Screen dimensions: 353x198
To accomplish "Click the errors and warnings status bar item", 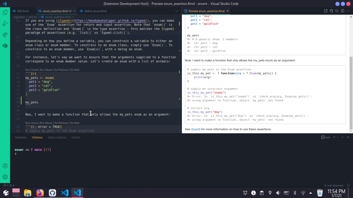I will 9,185.
